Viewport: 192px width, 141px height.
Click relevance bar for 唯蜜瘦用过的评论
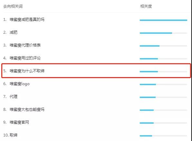tap(163, 59)
